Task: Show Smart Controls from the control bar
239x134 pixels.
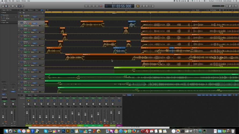Action: click(x=16, y=6)
